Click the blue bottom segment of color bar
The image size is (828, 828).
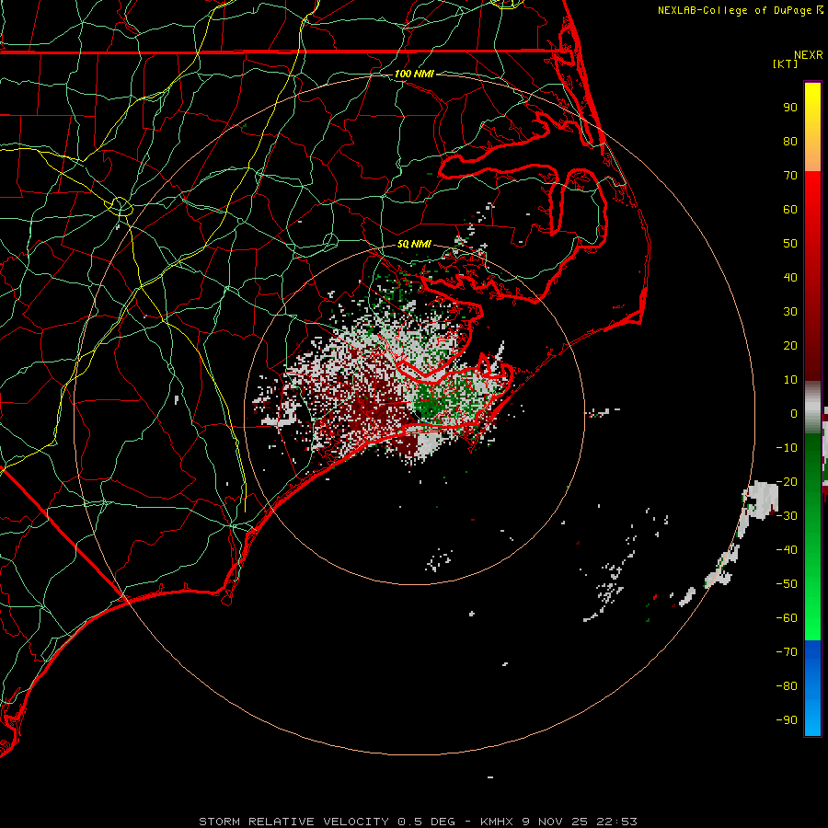click(x=812, y=688)
